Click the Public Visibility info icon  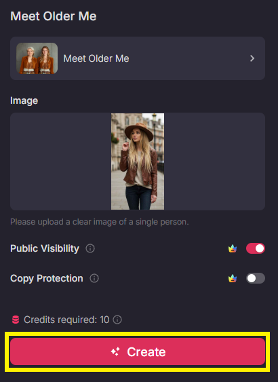point(90,248)
